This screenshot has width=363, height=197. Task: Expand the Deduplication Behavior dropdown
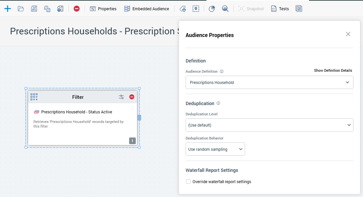(x=215, y=149)
